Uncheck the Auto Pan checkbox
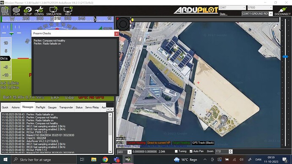This screenshot has height=164, width=292. (191, 151)
